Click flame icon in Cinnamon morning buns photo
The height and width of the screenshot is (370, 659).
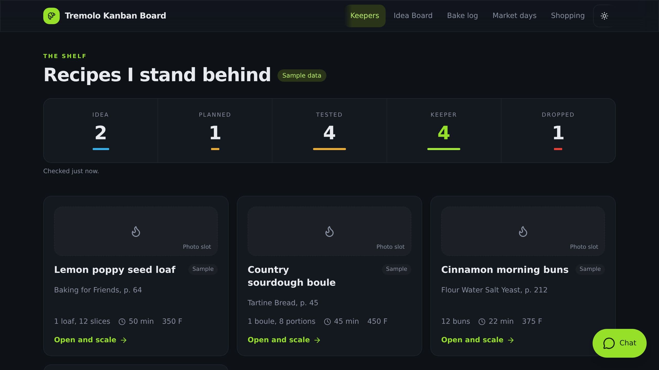click(x=523, y=231)
